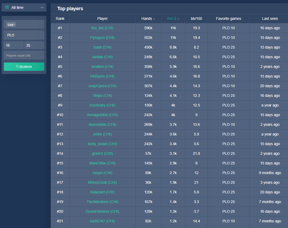
Task: Open player sledak (CHI) profile
Action: click(x=102, y=57)
